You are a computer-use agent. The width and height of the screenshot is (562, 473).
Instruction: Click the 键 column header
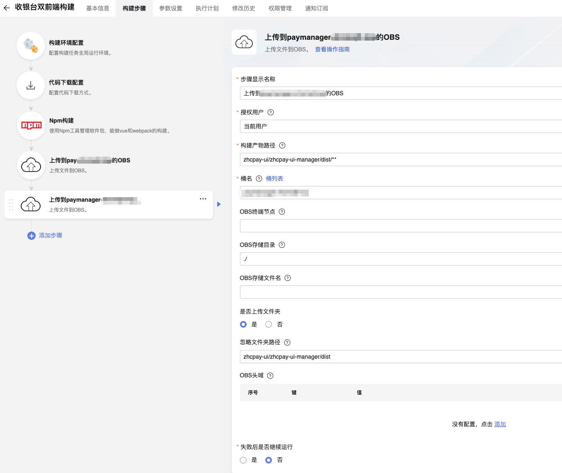tap(294, 393)
